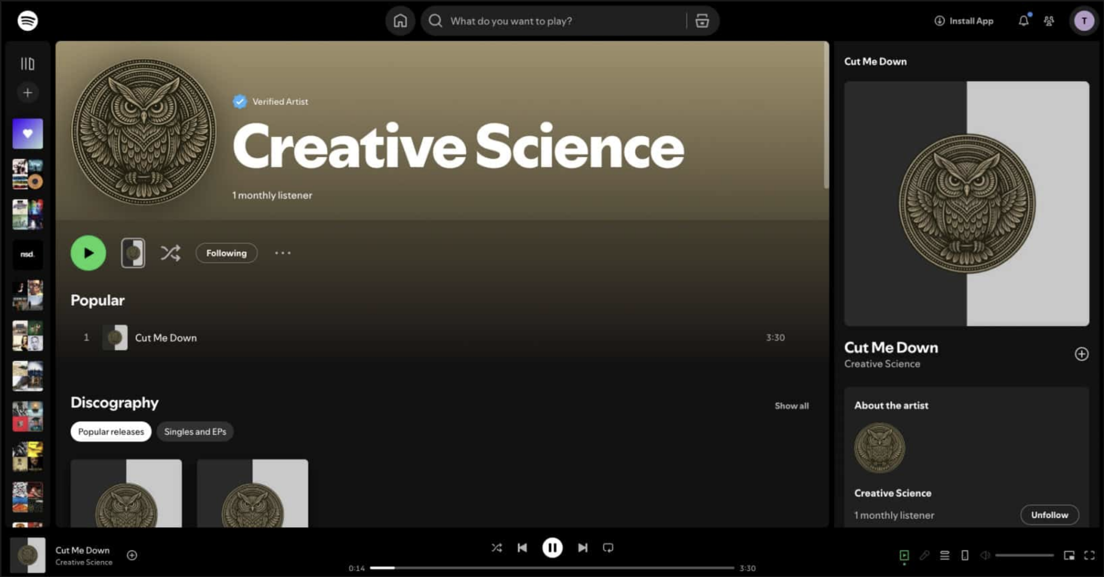
Task: Click the Cut Me Down preview card beside play
Action: click(x=133, y=253)
